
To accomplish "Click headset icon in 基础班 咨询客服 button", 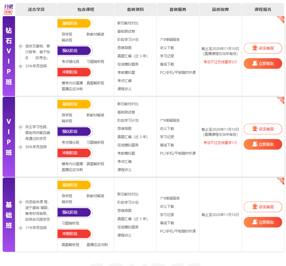I will point(255,207).
